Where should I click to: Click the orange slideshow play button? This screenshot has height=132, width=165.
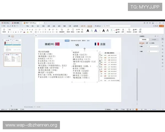137,109
